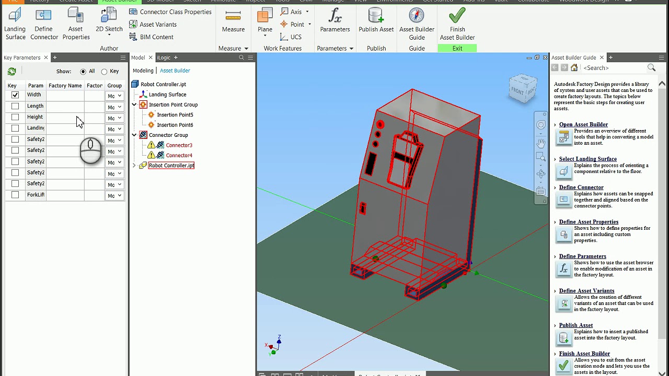Open the Axis dropdown arrow
This screenshot has width=669, height=376.
pos(307,11)
